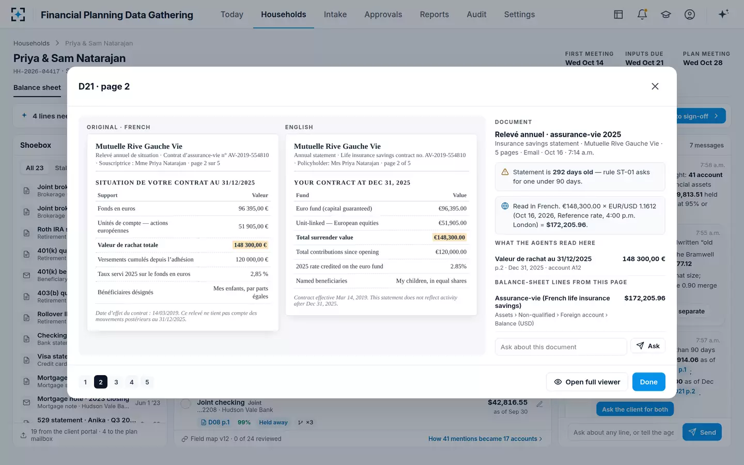744x465 pixels.
Task: Expand How 41 mentions became 17 accounts
Action: [x=485, y=439]
